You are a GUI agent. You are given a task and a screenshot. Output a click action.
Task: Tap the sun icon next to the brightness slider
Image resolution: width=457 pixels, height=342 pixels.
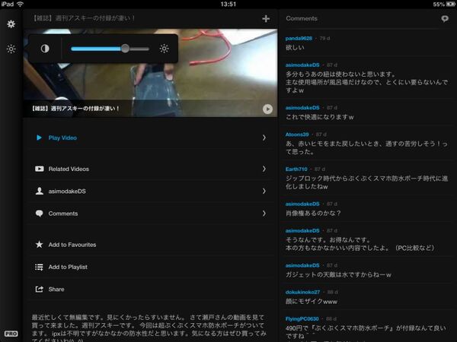(164, 49)
